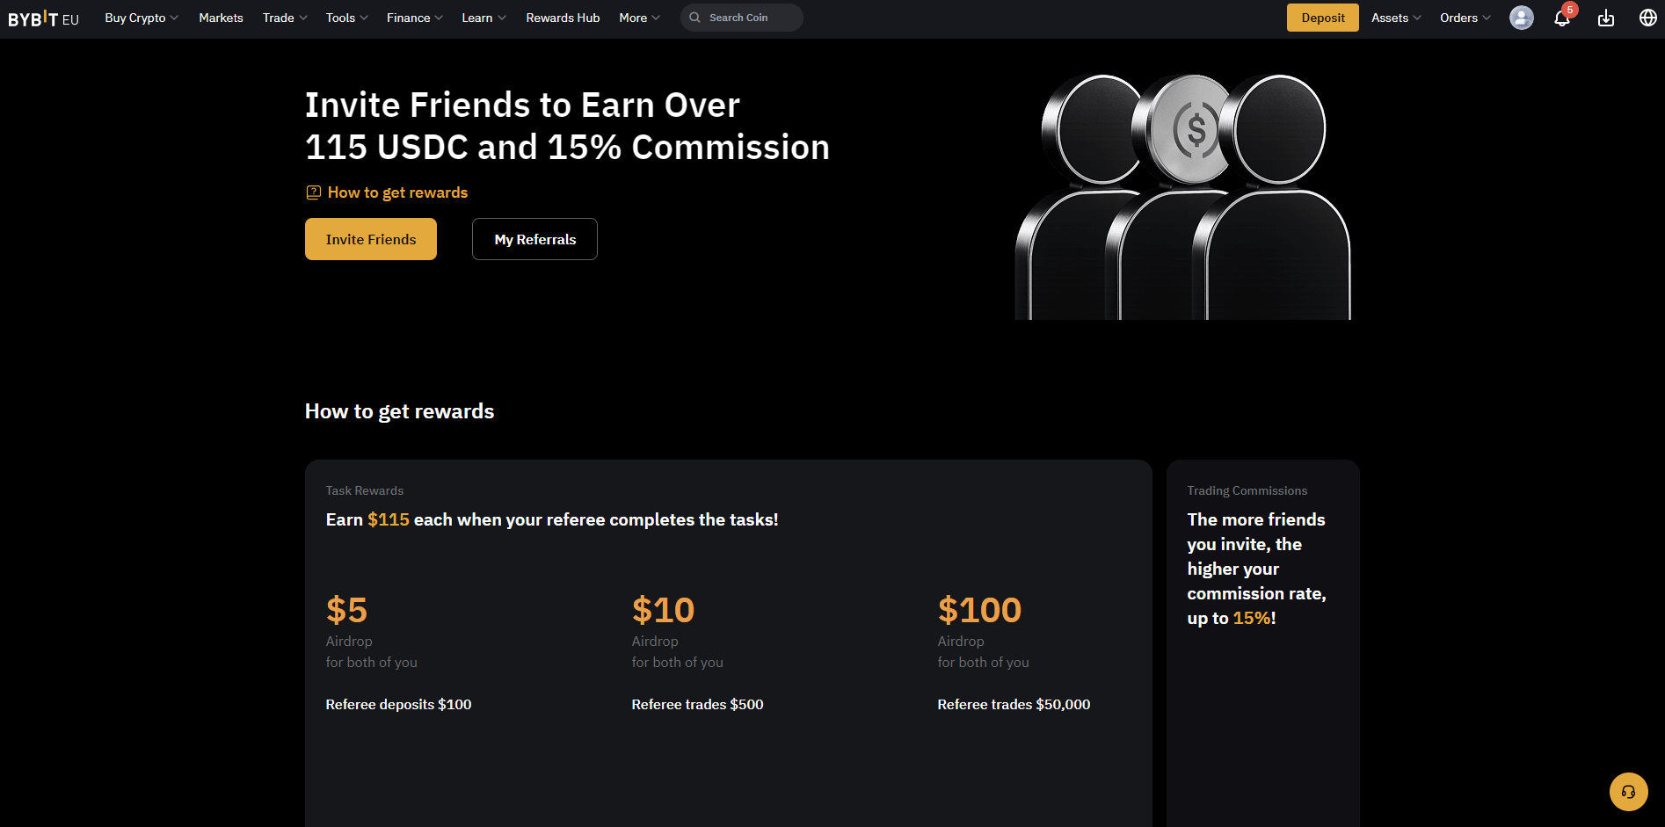Go to the Markets page

pyautogui.click(x=221, y=18)
